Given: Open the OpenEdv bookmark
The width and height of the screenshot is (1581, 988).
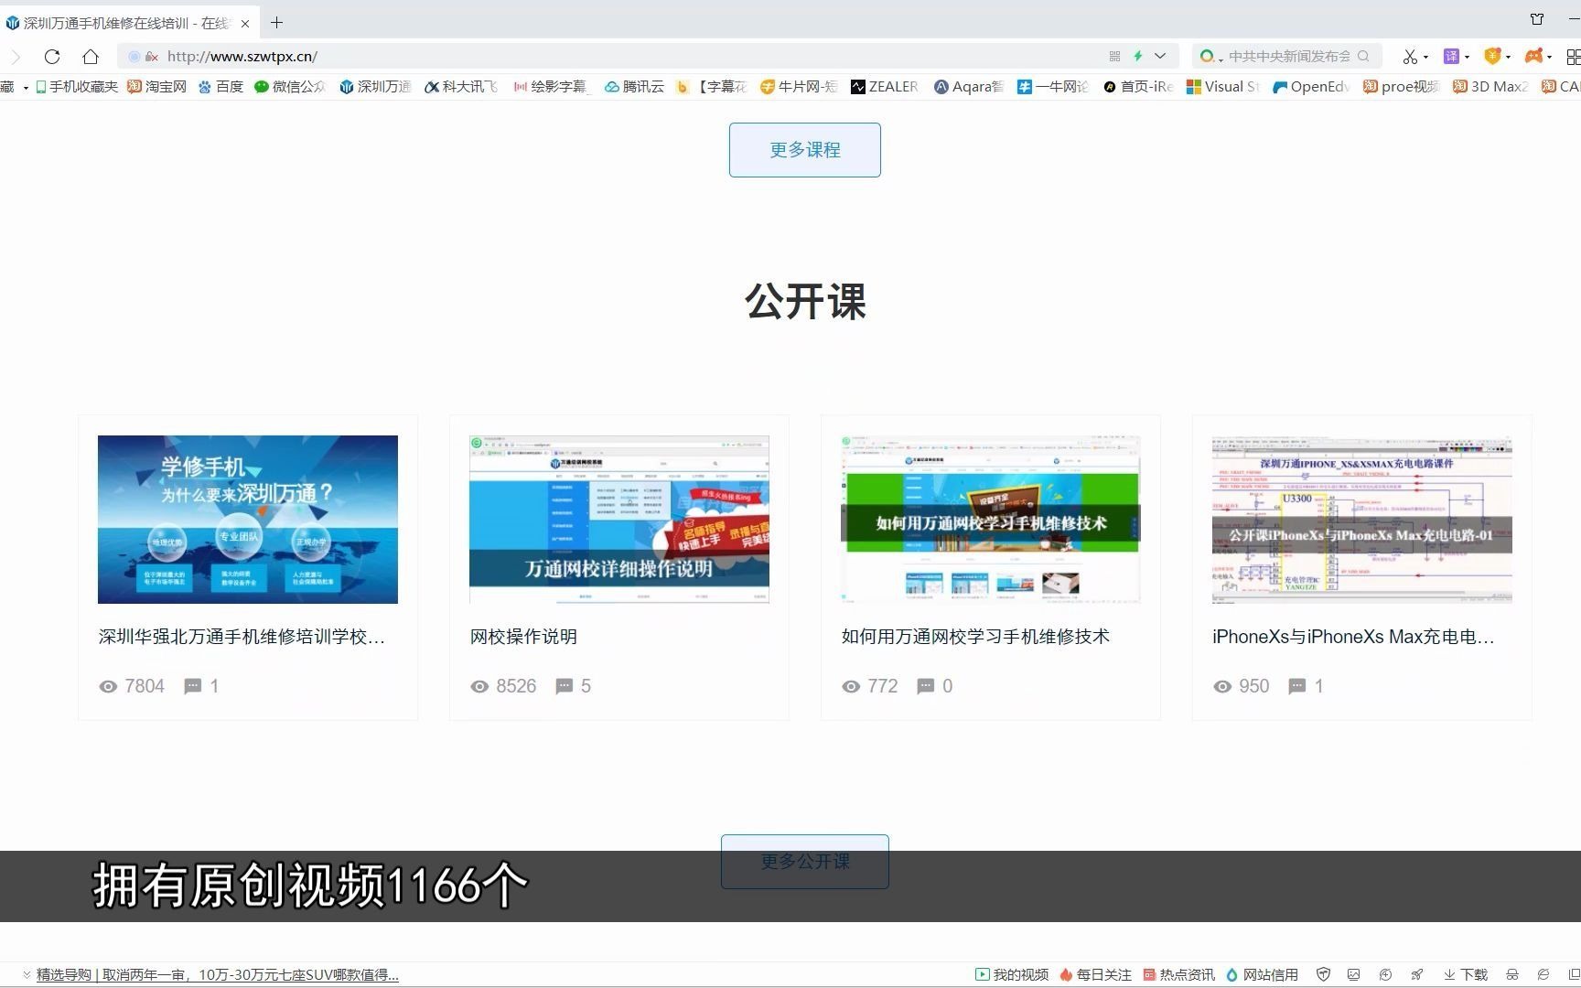Looking at the screenshot, I should [1311, 87].
